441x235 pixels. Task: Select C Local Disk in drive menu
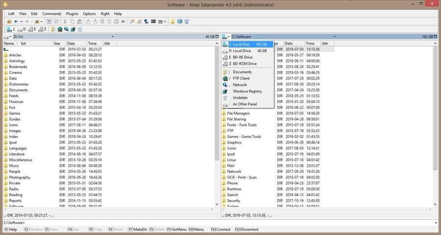point(248,44)
